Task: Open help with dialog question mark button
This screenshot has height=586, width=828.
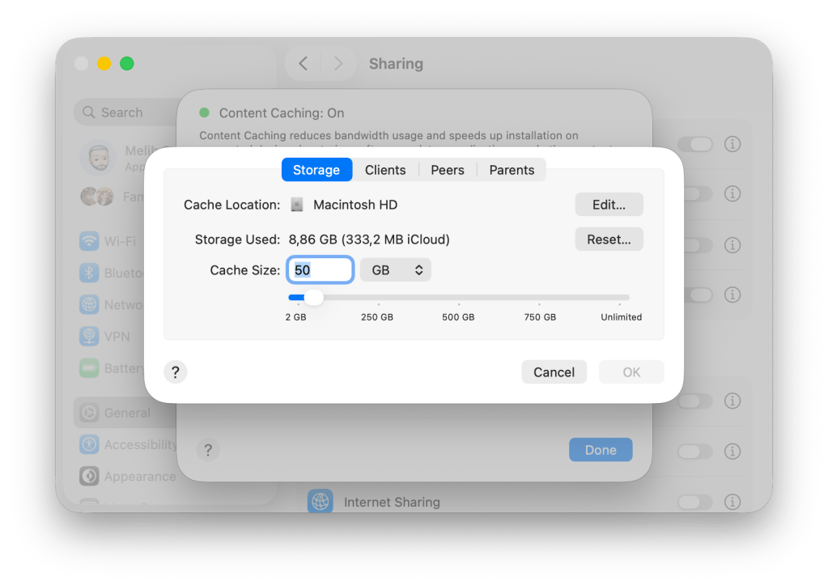Action: tap(175, 372)
